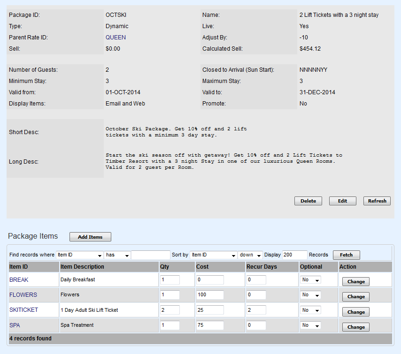The height and width of the screenshot is (354, 401).
Task: Click the Cost field for Flowers
Action: tap(210, 295)
